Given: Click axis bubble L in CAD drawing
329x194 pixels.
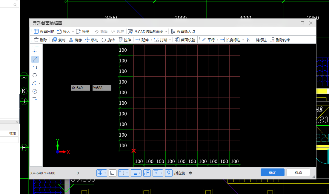Looking at the screenshot, I should point(24,76).
